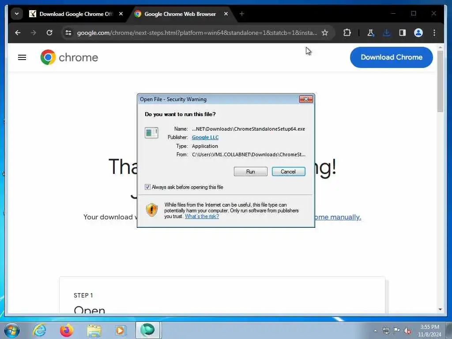452x339 pixels.
Task: Launch Internet Explorer from the taskbar
Action: [x=39, y=330]
